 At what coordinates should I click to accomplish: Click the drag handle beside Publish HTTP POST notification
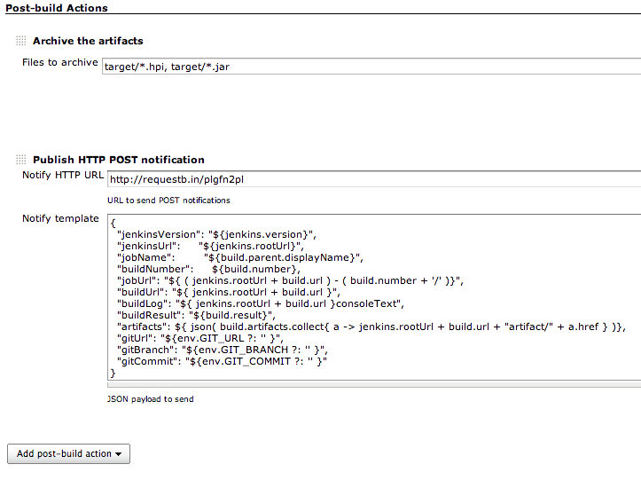21,159
